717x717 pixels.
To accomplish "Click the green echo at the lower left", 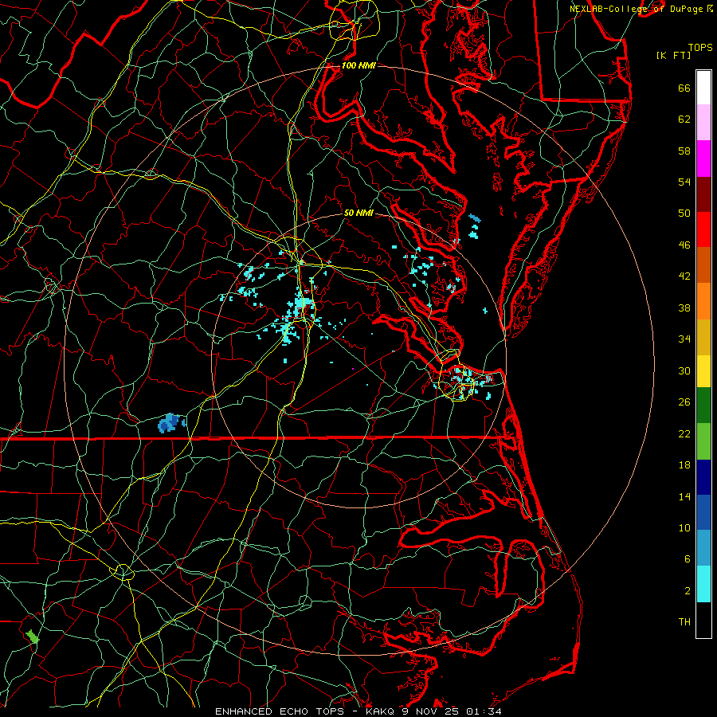I will pos(32,636).
